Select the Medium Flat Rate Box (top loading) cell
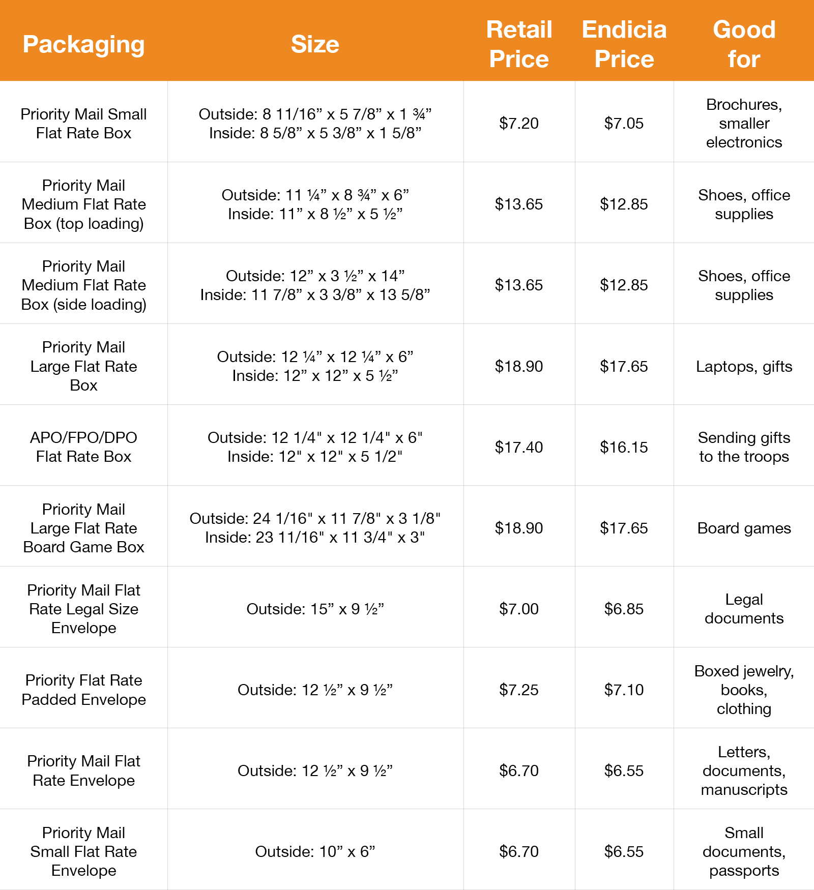Viewport: 814px width, 890px height. (83, 204)
